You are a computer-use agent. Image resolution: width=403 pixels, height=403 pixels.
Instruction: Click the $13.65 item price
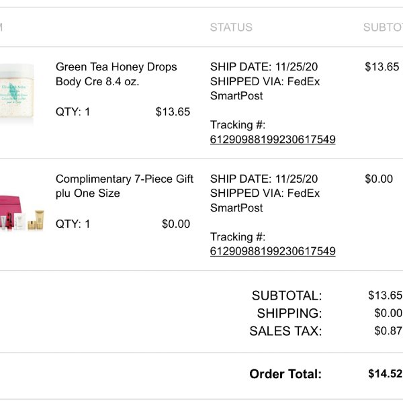pos(173,111)
